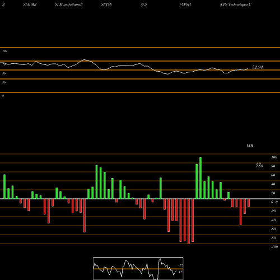Image resolution: width=280 pixels, height=280 pixels.
Task: Click the CPS Technologies company name text
Action: pyautogui.click(x=236, y=4)
